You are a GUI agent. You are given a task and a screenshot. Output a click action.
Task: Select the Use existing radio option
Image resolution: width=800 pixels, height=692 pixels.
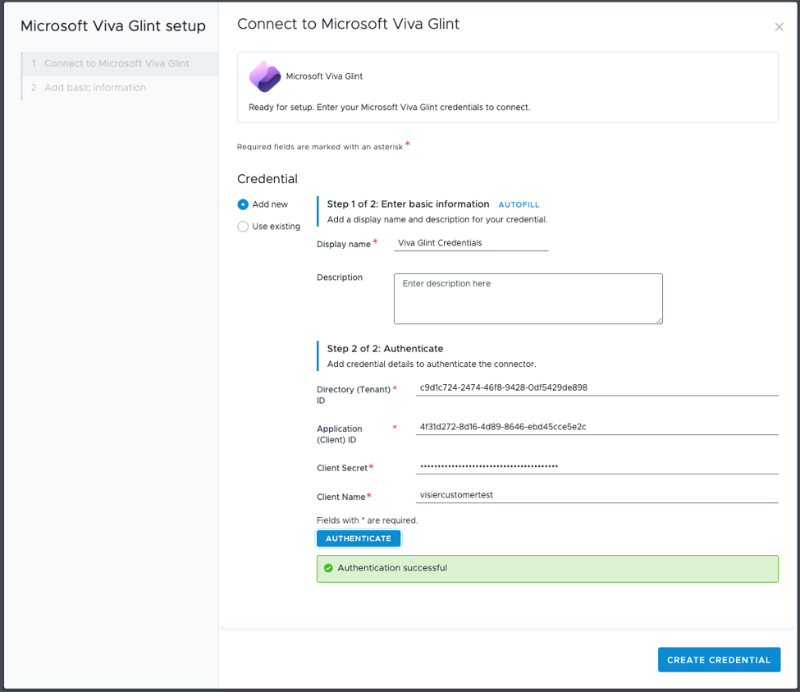[243, 226]
